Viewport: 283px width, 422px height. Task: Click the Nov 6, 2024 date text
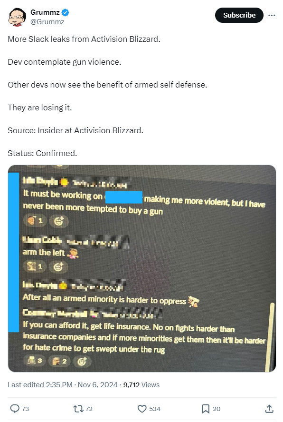pos(97,385)
